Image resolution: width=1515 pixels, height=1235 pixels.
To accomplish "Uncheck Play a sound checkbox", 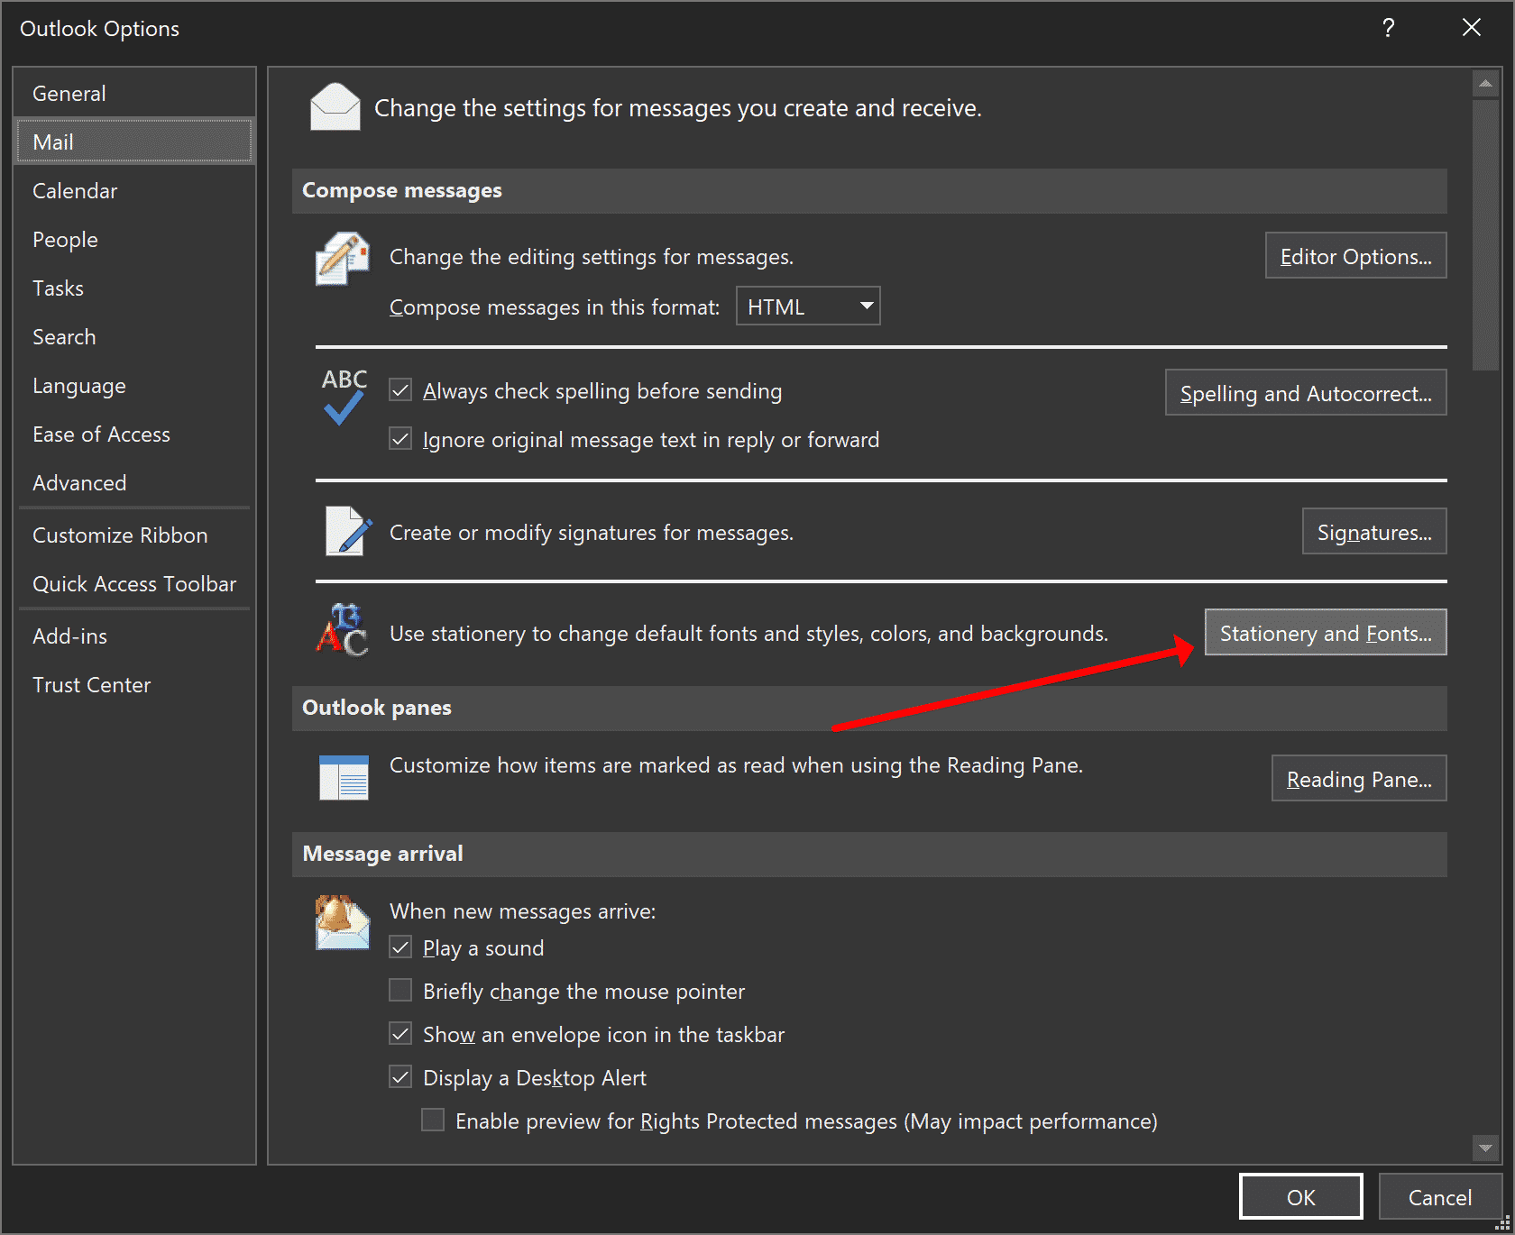I will (x=400, y=947).
